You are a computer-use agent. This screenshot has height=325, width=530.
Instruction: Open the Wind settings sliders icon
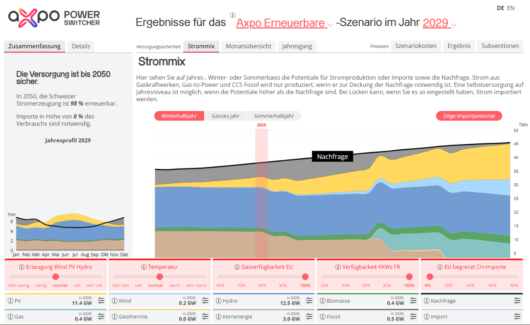[205, 301]
